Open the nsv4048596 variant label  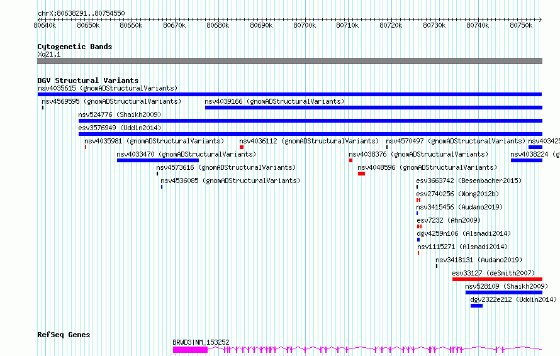pos(427,167)
